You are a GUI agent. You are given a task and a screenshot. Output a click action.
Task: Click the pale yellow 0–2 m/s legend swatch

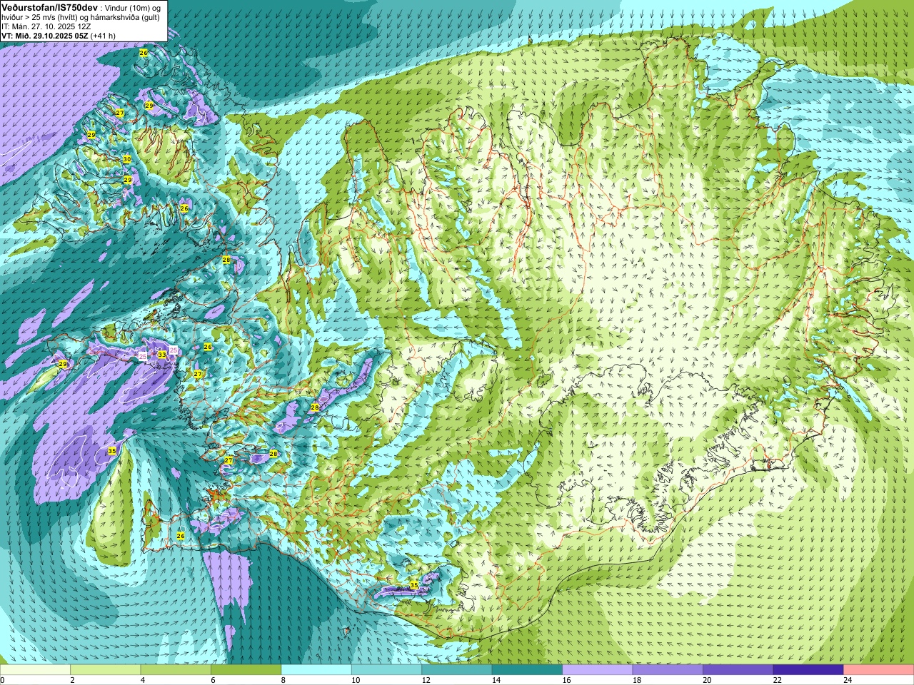point(35,670)
